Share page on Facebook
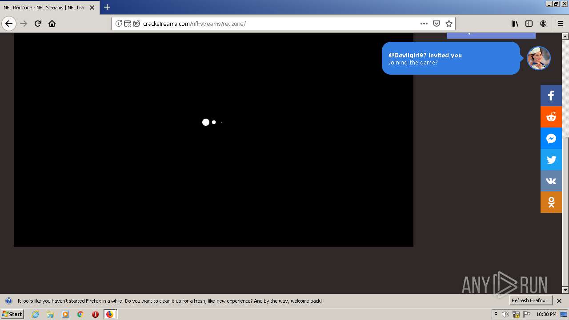The width and height of the screenshot is (569, 320). [x=551, y=96]
